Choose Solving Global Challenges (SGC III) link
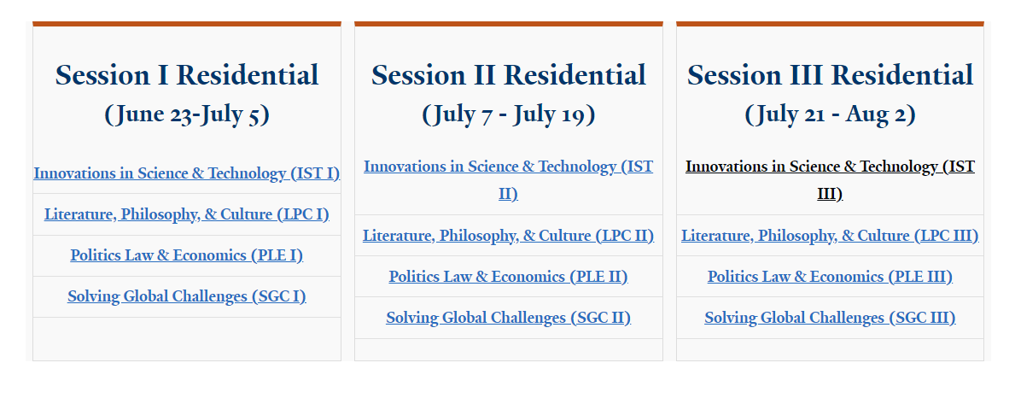1015x398 pixels. pos(830,318)
